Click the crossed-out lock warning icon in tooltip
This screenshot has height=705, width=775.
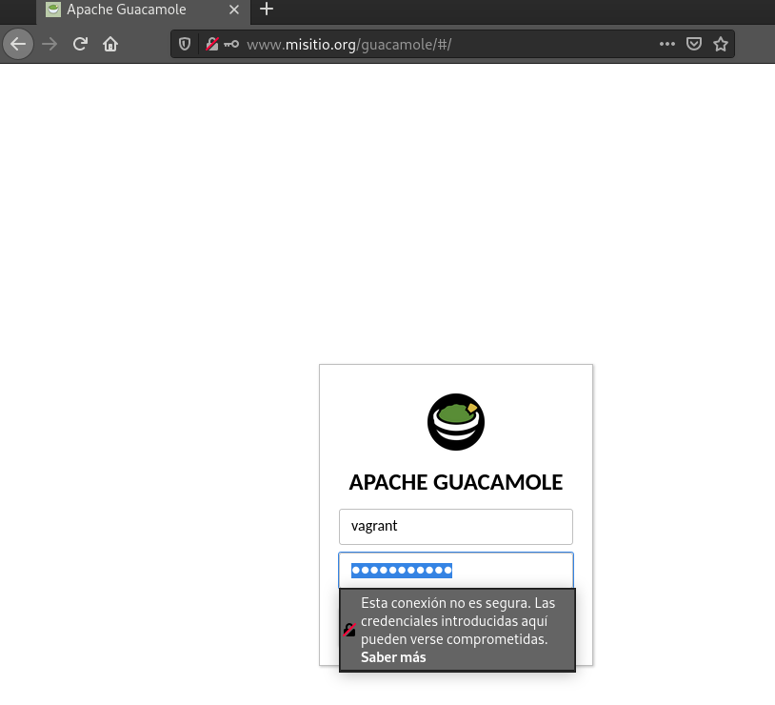349,630
